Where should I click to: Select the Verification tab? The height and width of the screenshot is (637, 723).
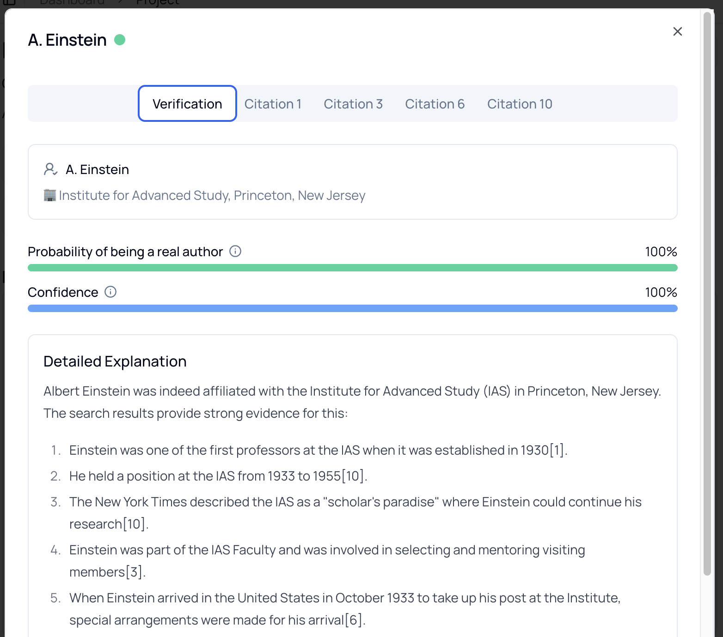pyautogui.click(x=187, y=104)
